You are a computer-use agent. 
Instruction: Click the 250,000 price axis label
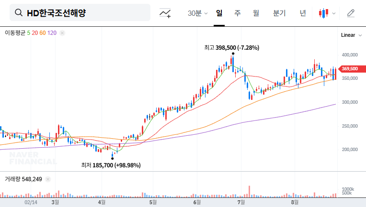[x=350, y=126]
